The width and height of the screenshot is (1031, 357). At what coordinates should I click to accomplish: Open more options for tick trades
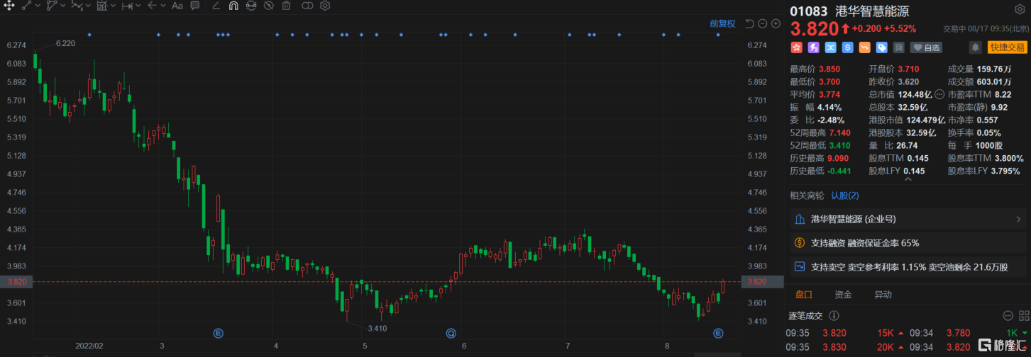pos(1007,316)
